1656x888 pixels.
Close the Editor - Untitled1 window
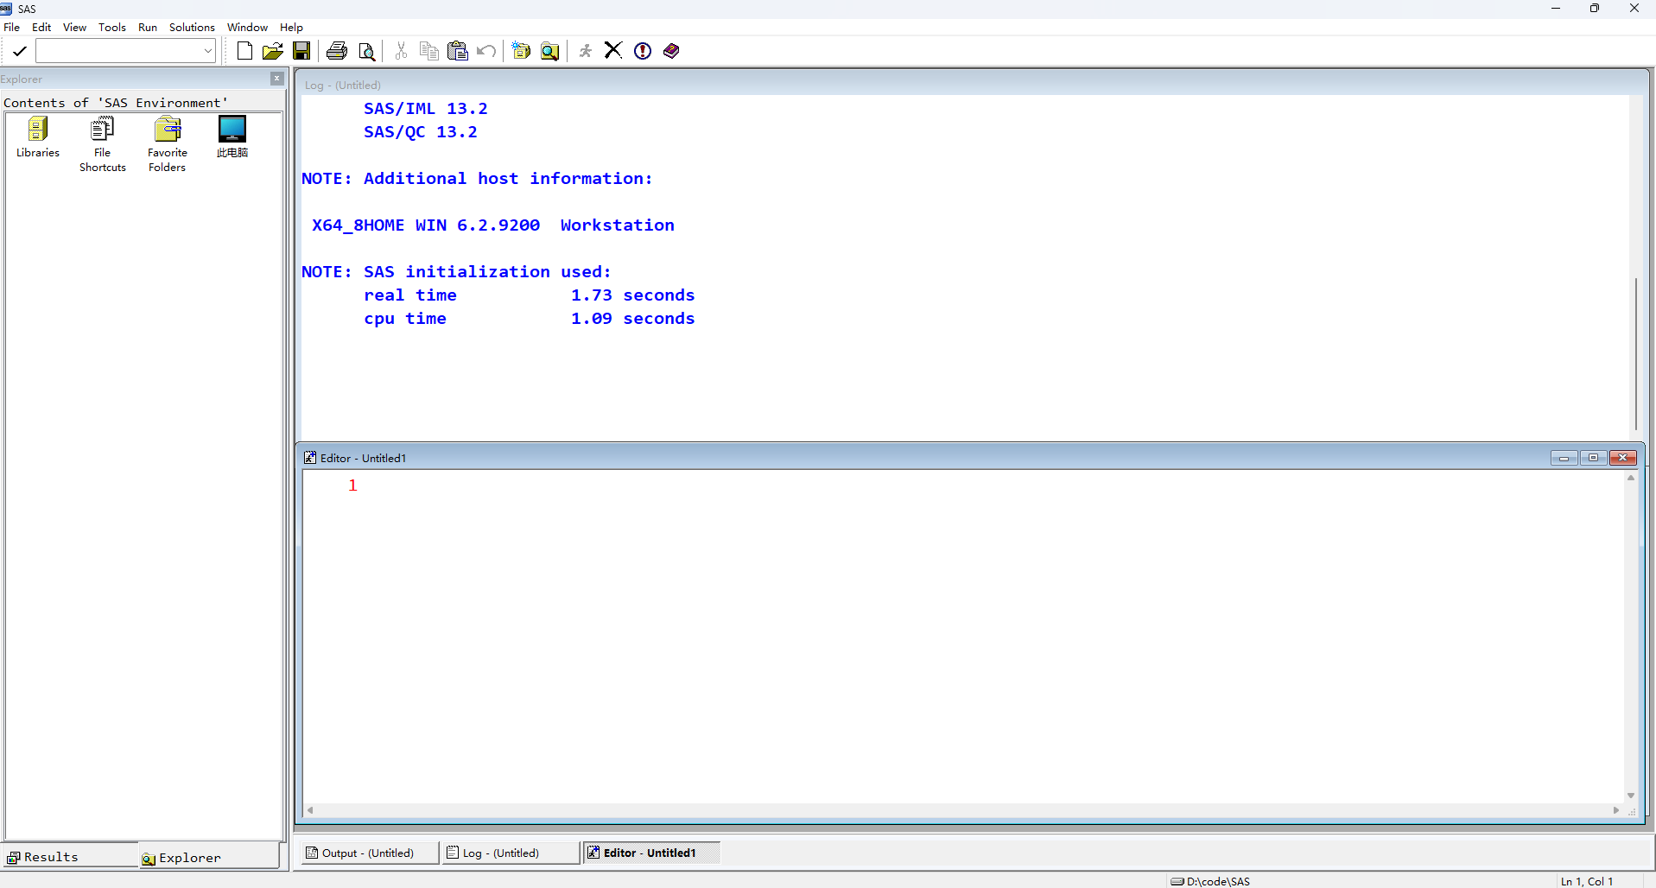click(1623, 458)
